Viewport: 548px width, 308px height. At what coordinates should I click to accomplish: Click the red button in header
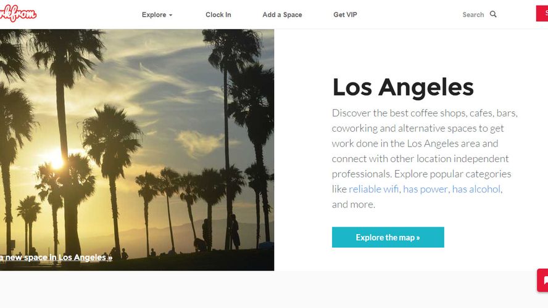pos(542,14)
